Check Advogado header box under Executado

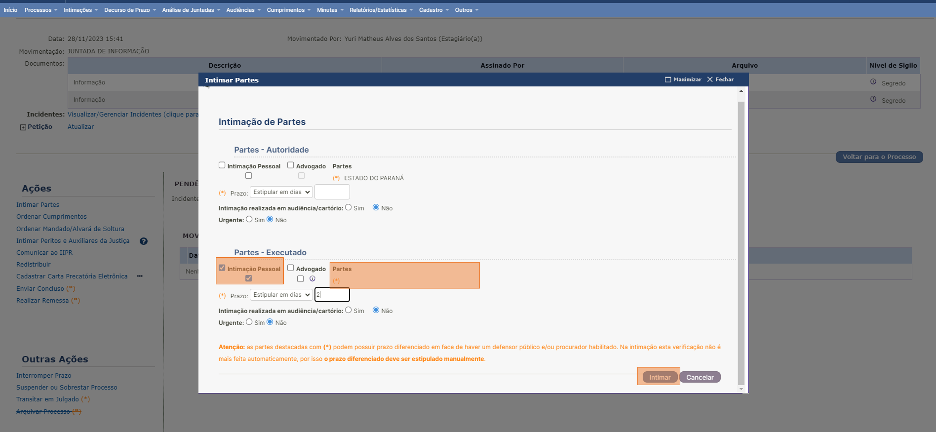click(x=291, y=268)
